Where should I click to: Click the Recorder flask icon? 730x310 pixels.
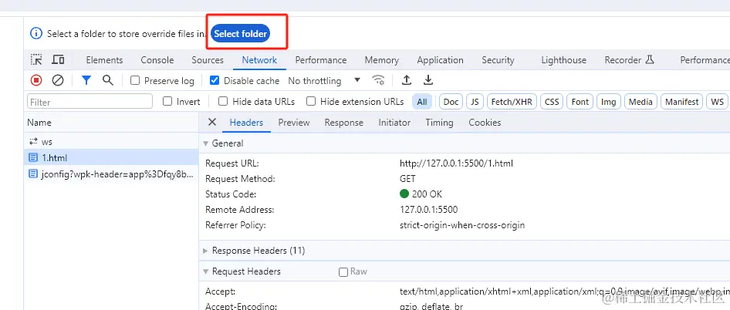click(x=650, y=59)
